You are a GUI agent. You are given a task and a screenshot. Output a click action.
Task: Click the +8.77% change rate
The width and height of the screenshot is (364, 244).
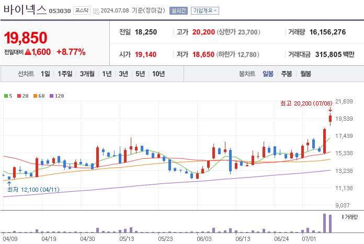(71, 52)
